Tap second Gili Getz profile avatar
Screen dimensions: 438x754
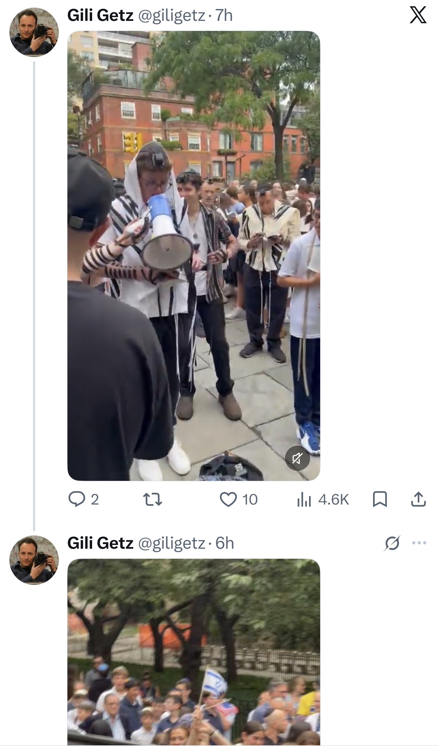tap(34, 560)
